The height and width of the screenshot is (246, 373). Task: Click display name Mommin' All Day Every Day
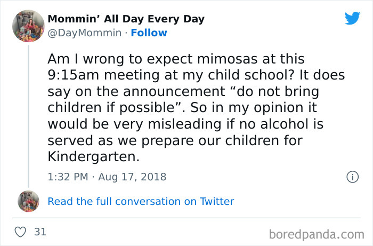[x=126, y=19]
